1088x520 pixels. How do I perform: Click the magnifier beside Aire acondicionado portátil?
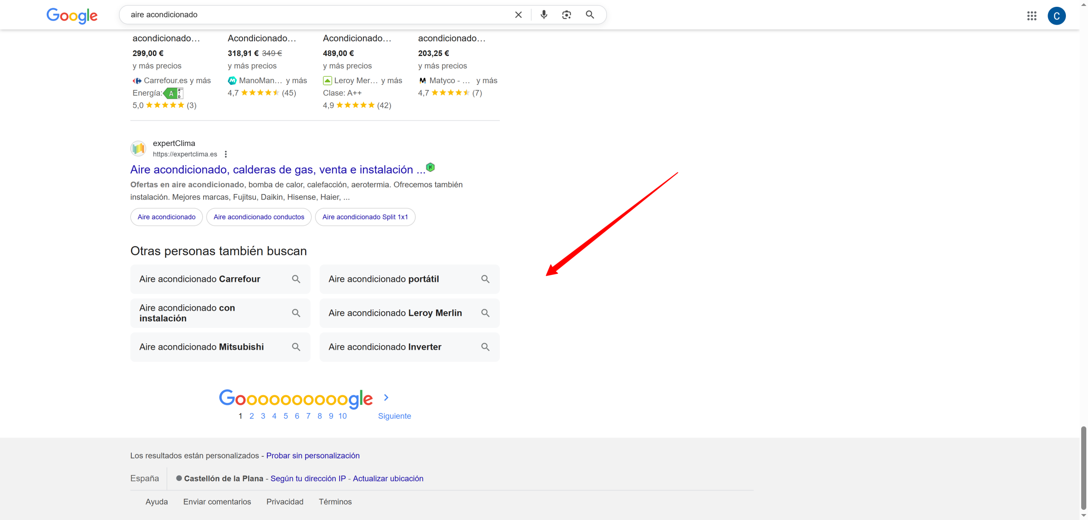click(x=485, y=279)
